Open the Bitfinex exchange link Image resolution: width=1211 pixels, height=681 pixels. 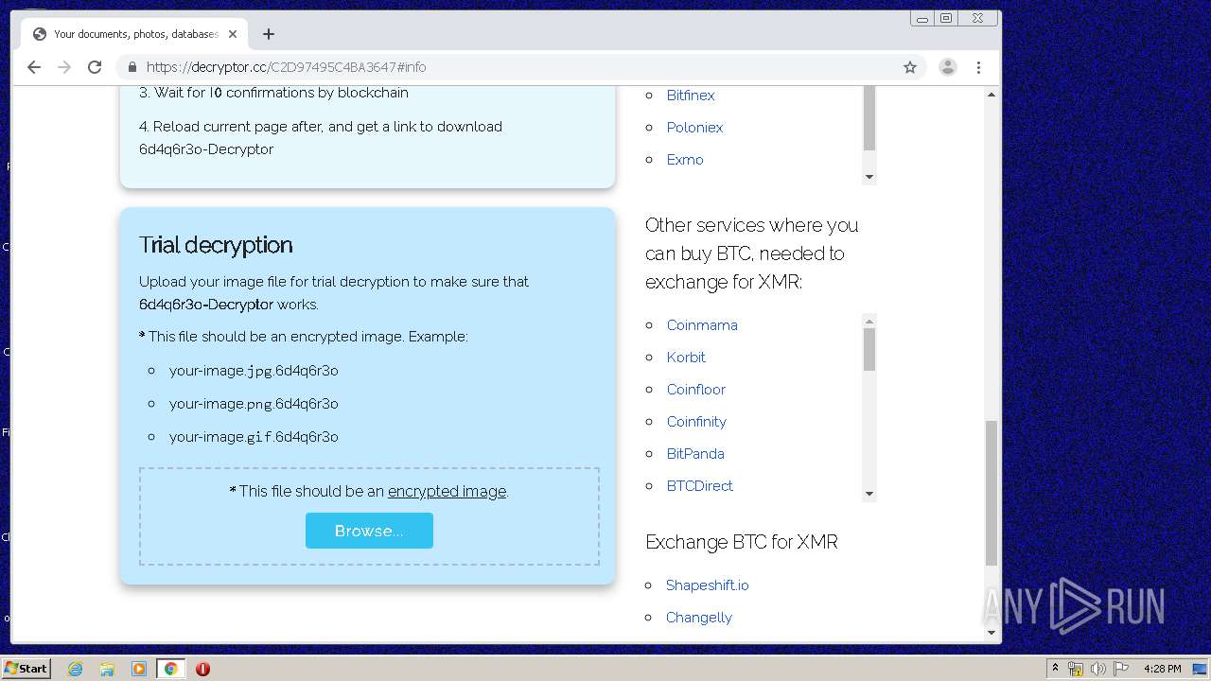(691, 96)
